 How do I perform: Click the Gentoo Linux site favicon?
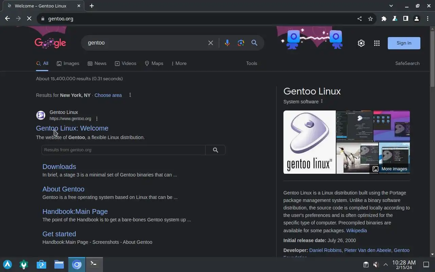coord(41,115)
